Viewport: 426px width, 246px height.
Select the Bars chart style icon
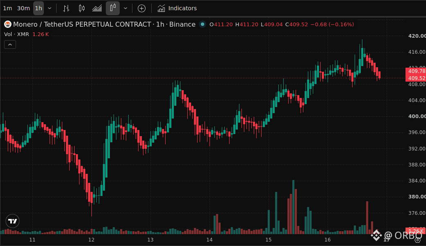pos(66,8)
